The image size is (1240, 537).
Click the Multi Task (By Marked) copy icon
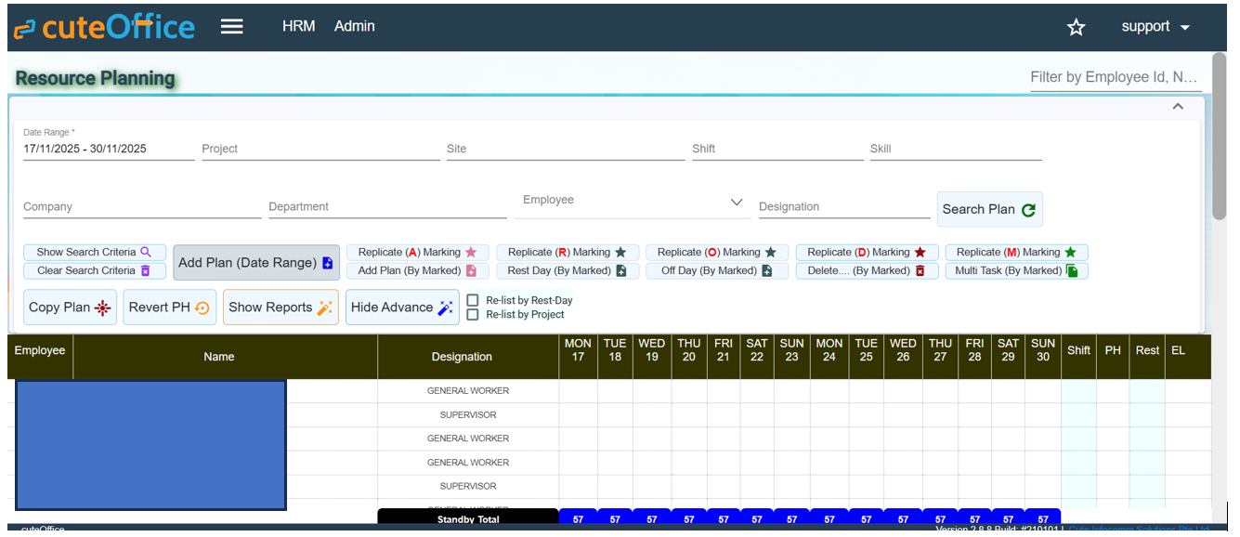coord(1072,271)
